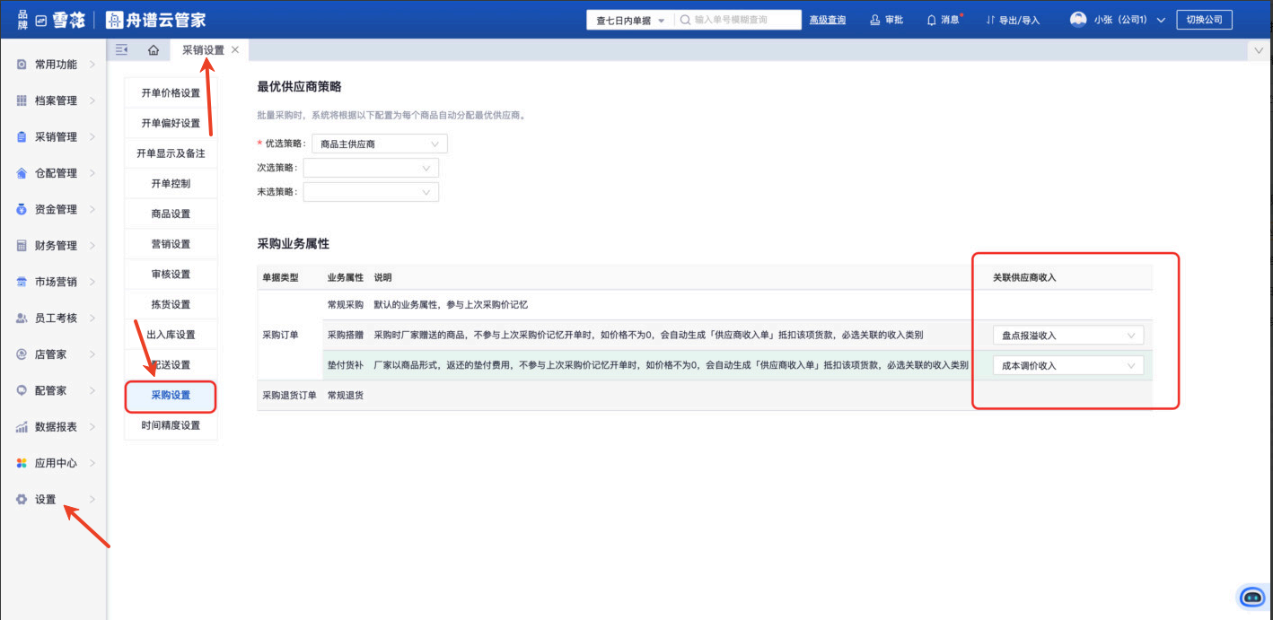This screenshot has height=620, width=1273.
Task: Open the 成本调价收入 dropdown
Action: [x=1067, y=366]
